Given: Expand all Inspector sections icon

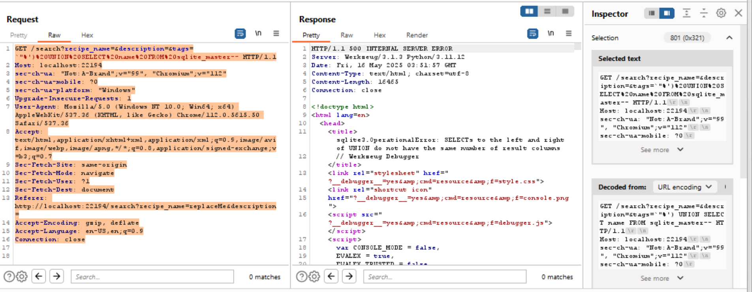Looking at the screenshot, I should [687, 13].
